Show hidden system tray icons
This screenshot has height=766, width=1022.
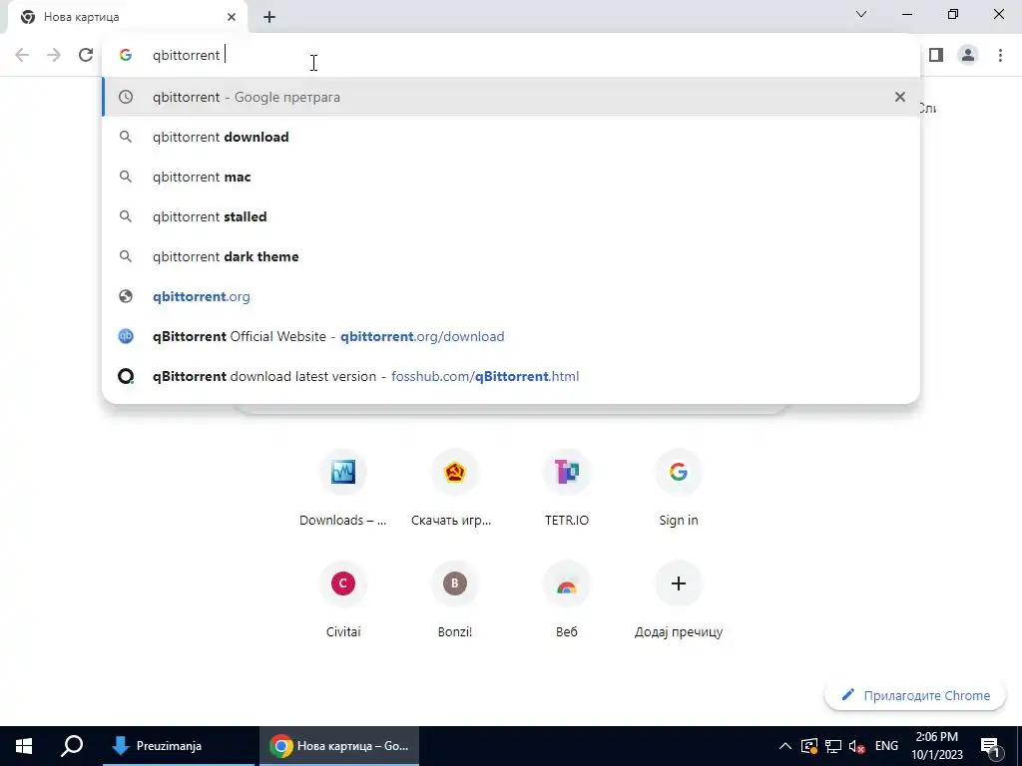pyautogui.click(x=784, y=746)
